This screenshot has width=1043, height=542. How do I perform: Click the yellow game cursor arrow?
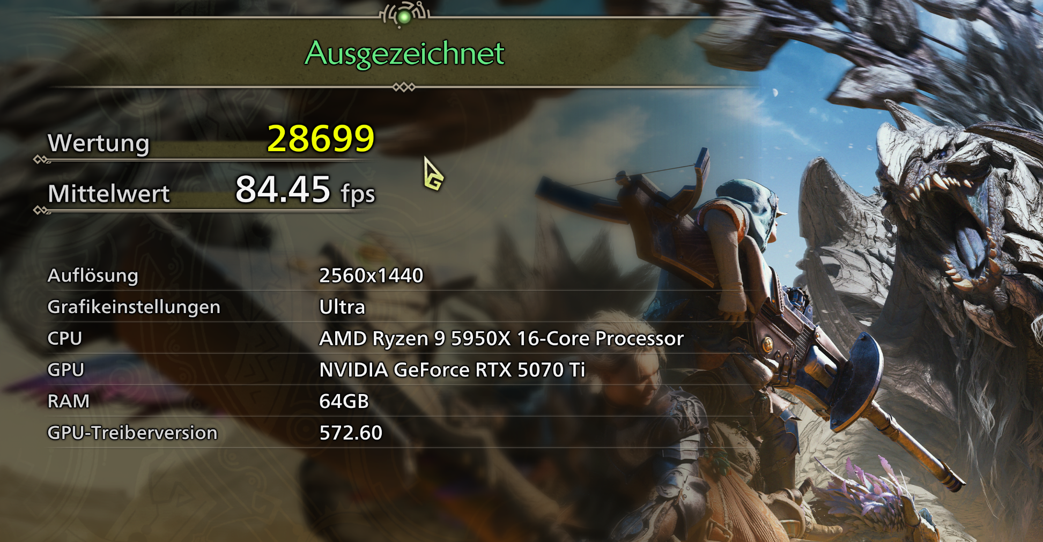click(x=433, y=174)
